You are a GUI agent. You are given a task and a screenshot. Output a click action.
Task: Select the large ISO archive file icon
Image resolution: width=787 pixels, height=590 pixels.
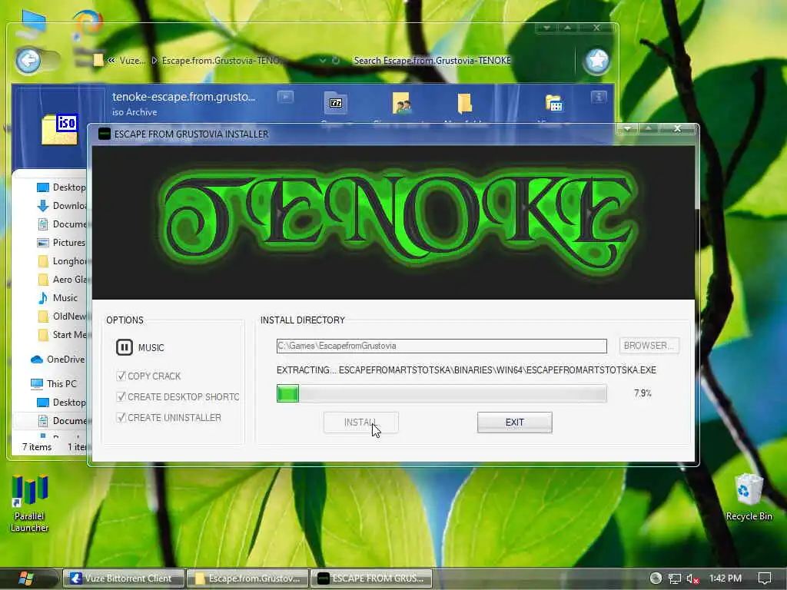tap(59, 129)
